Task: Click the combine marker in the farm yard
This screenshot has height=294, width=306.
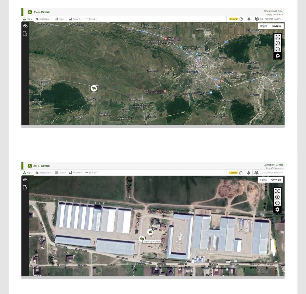Action: pos(150,232)
